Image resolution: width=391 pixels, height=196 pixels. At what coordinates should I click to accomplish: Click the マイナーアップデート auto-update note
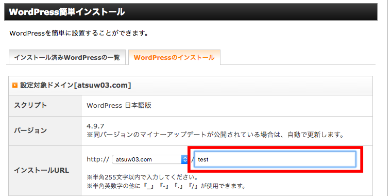coord(215,135)
